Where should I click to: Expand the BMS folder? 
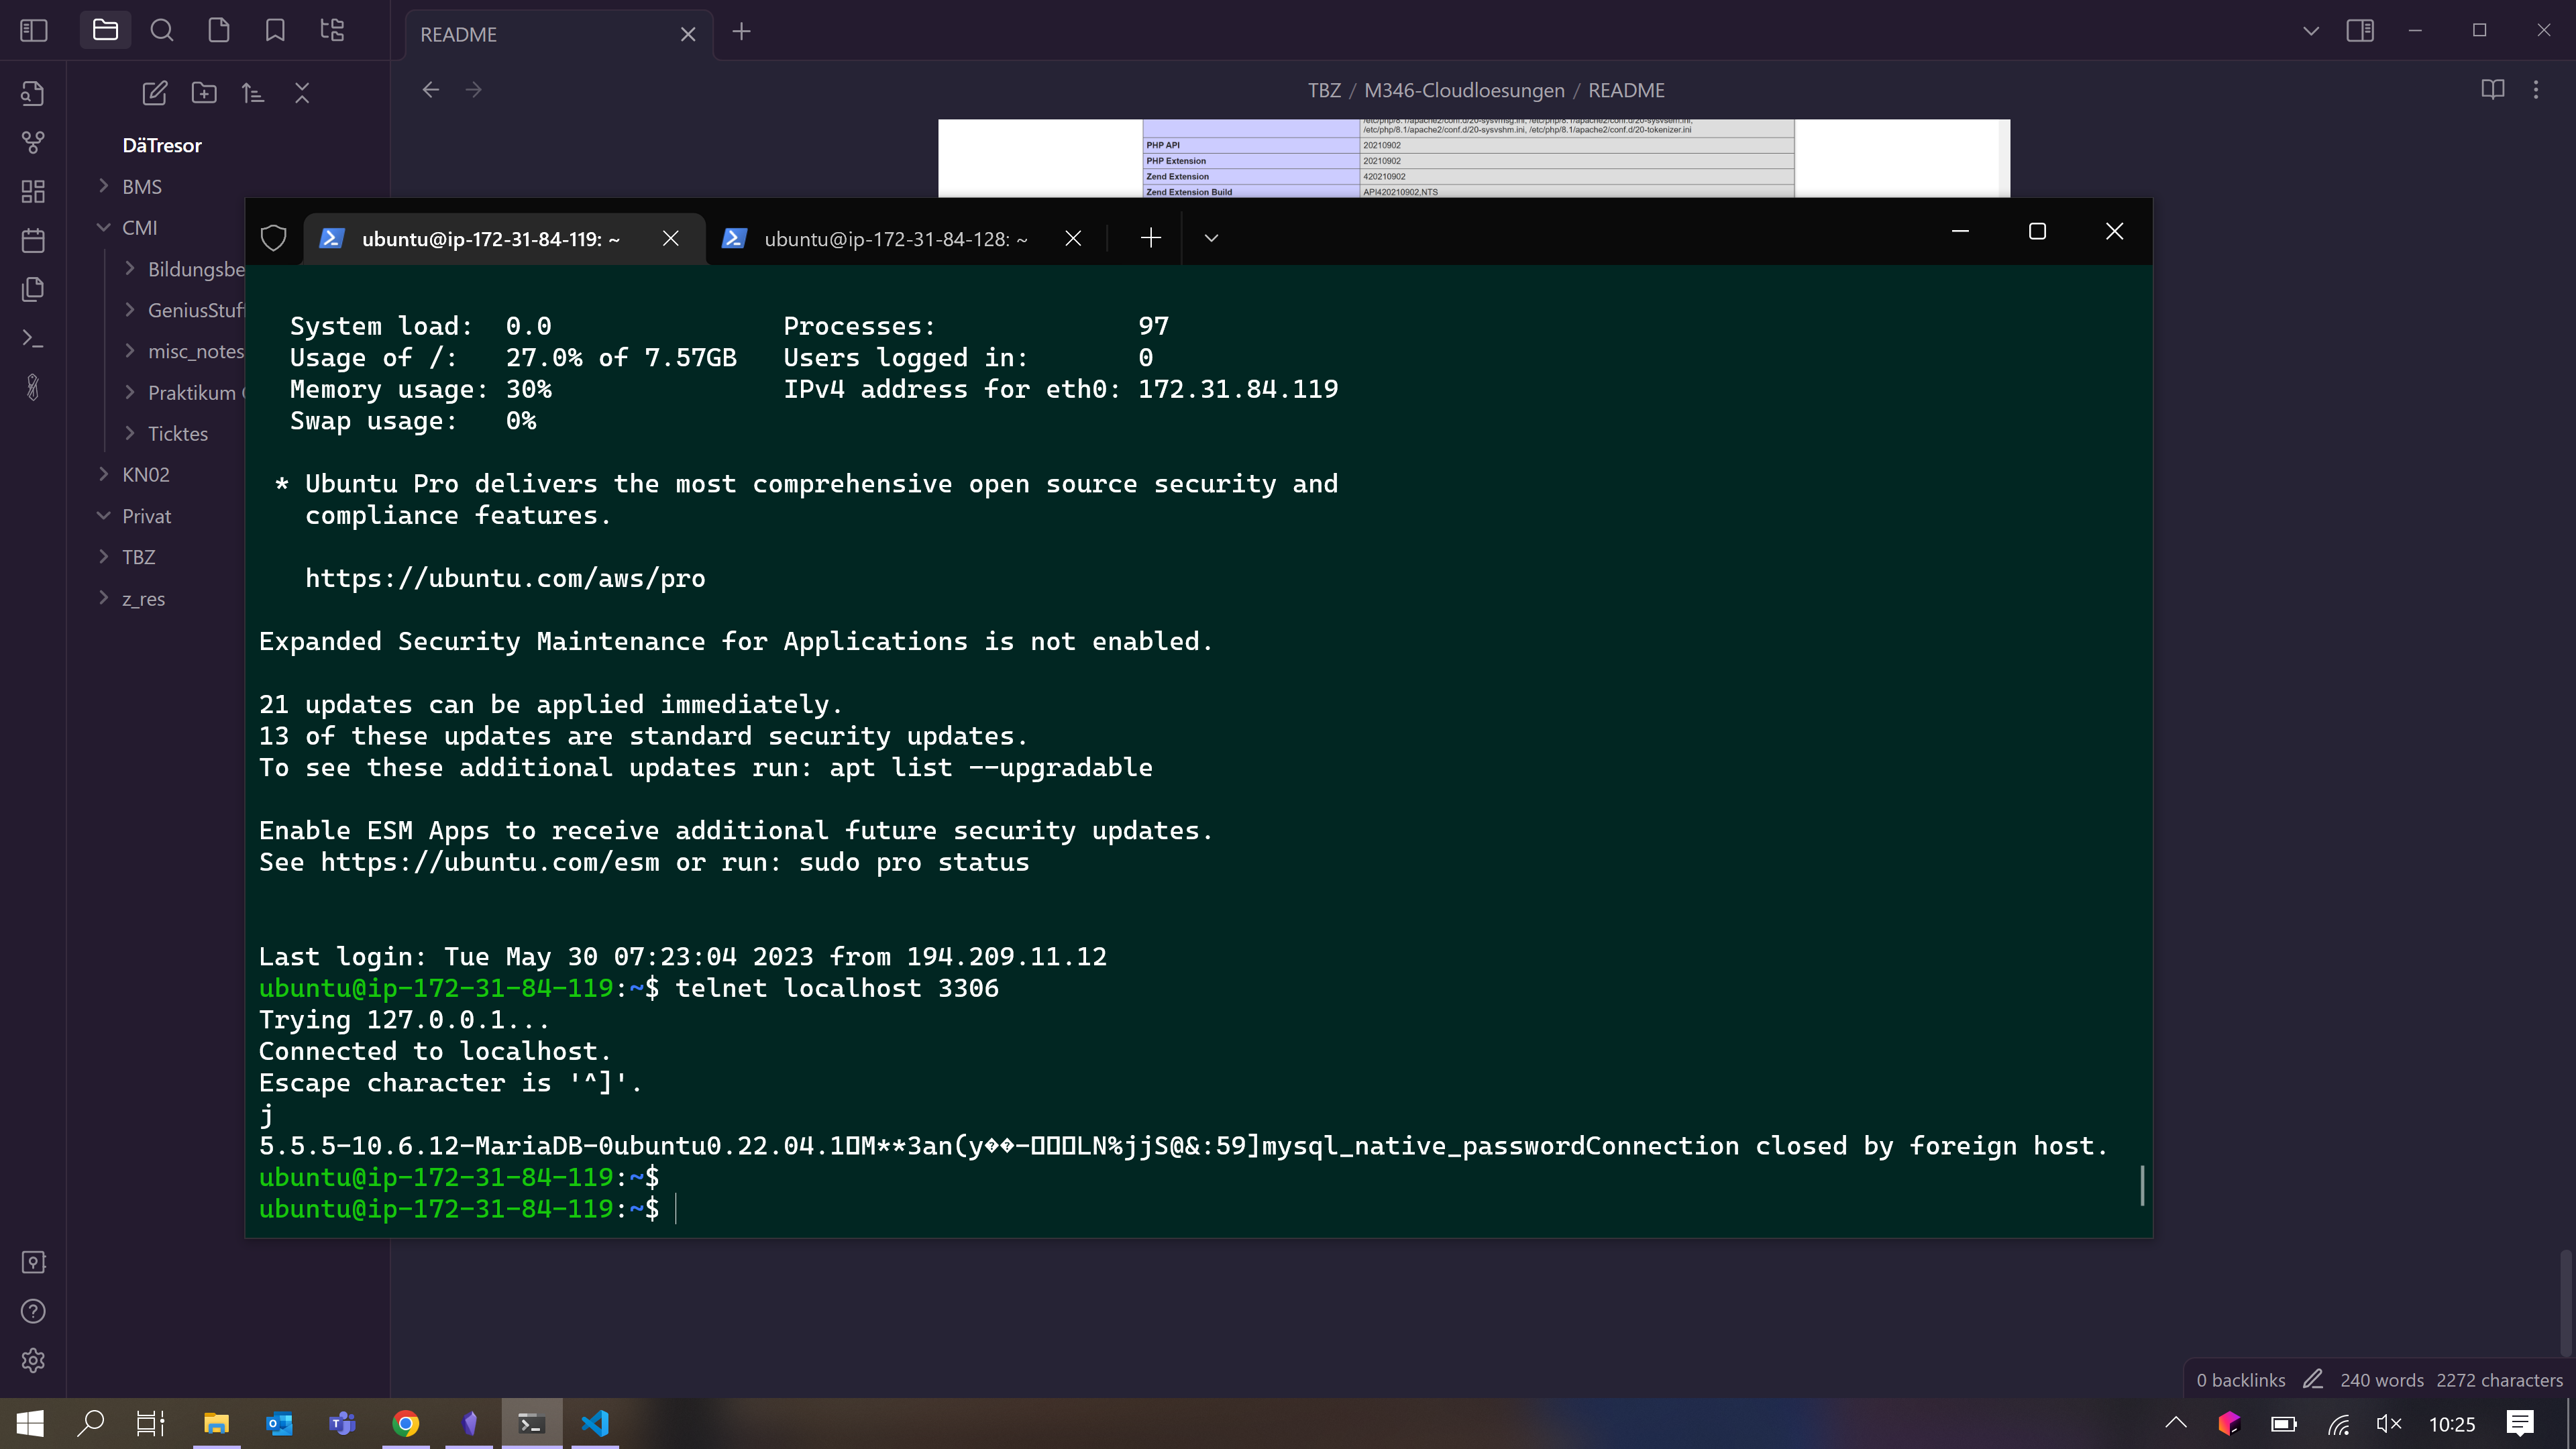tap(141, 187)
